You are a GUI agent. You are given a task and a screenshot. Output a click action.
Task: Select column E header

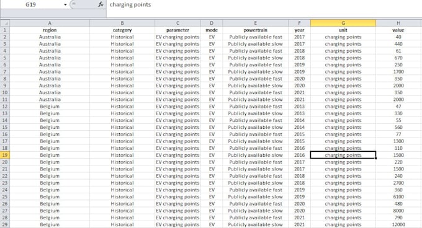tap(256, 23)
